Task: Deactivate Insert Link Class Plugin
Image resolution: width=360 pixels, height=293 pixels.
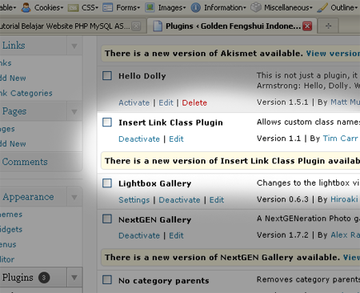Action: click(139, 139)
